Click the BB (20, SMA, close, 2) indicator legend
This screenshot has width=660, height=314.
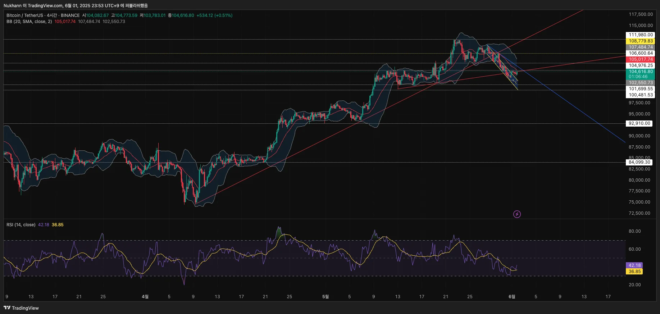pos(29,22)
